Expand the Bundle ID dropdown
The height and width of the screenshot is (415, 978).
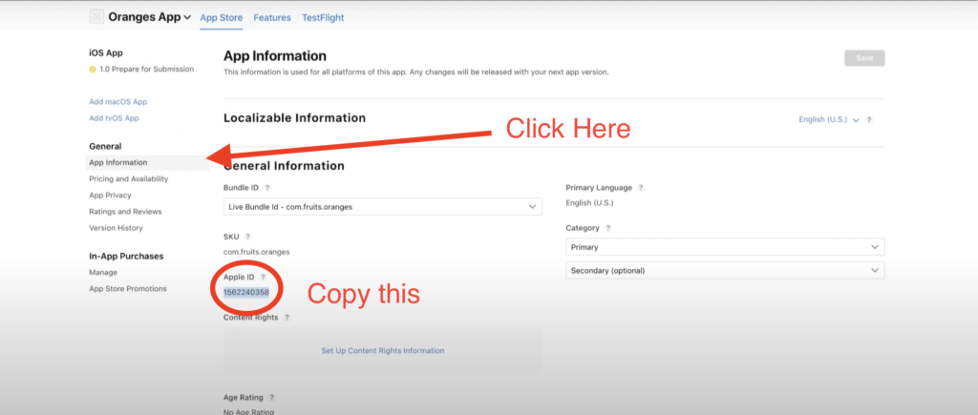point(382,206)
